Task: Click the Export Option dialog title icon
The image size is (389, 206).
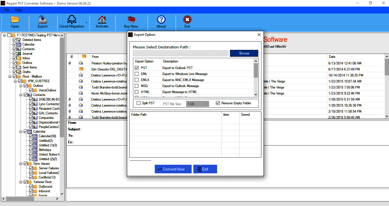Action: click(130, 35)
